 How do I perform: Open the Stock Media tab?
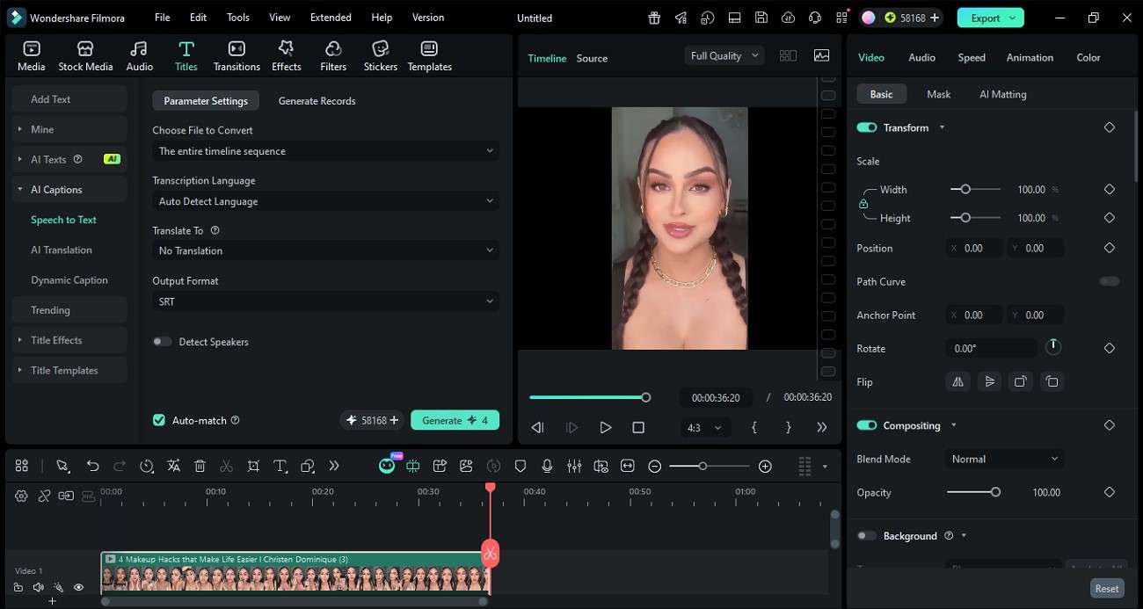85,56
